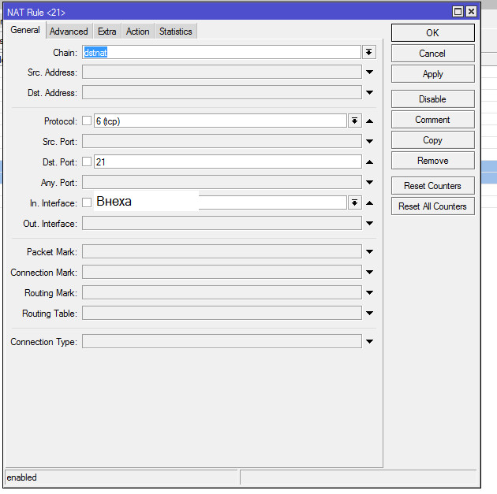This screenshot has width=497, height=494.
Task: Open the Protocol dropdown list
Action: click(355, 121)
